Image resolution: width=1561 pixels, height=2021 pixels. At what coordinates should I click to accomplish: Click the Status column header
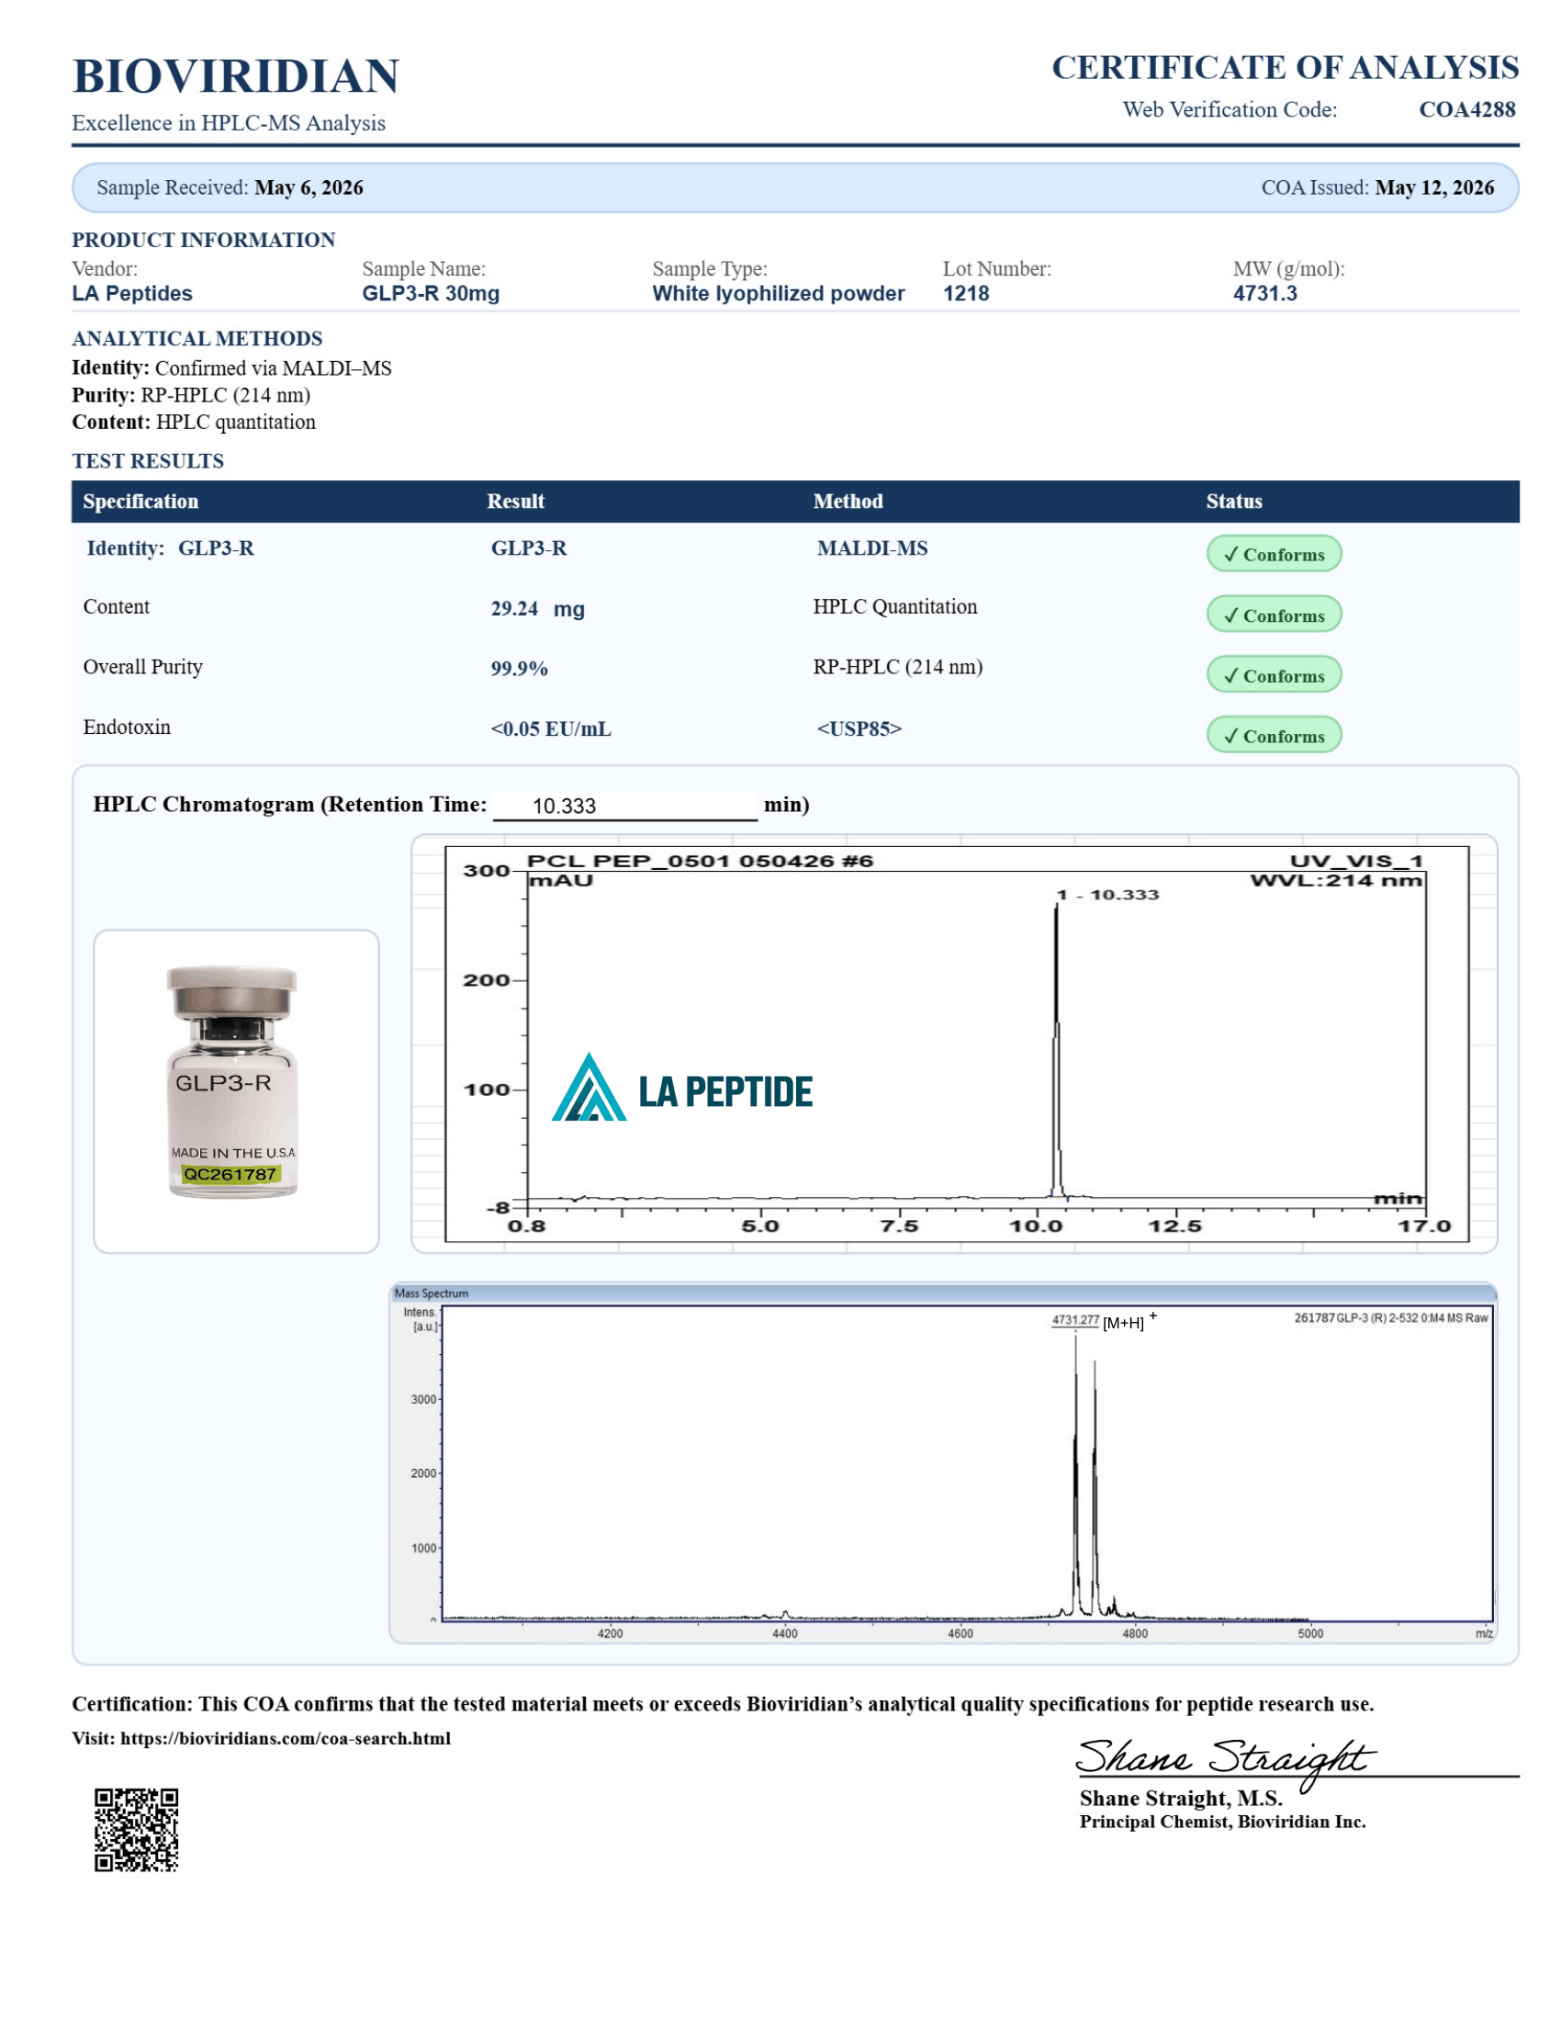click(1233, 502)
